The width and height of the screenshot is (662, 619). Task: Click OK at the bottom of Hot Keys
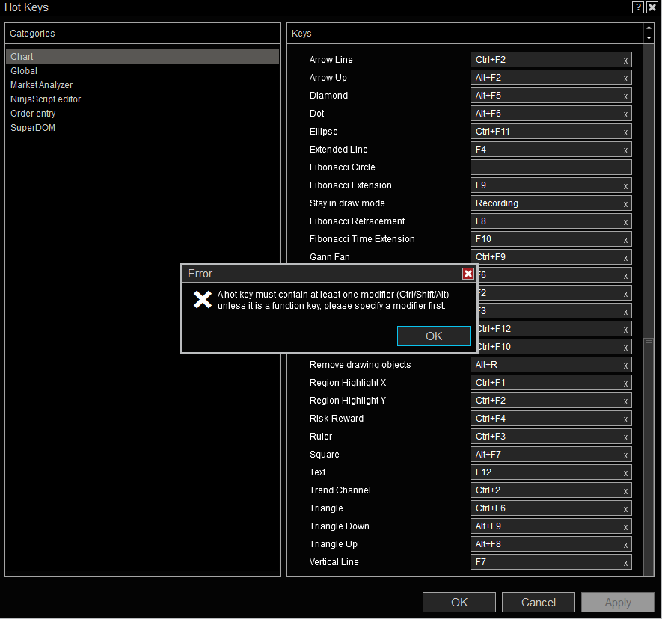tap(459, 602)
